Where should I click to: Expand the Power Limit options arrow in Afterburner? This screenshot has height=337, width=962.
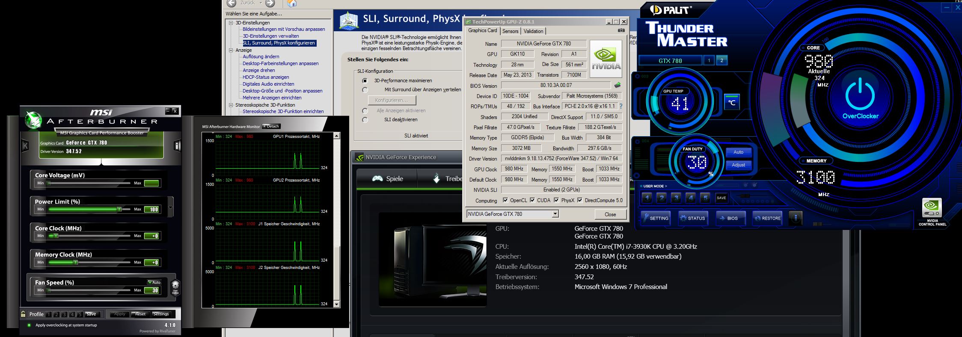pyautogui.click(x=171, y=208)
